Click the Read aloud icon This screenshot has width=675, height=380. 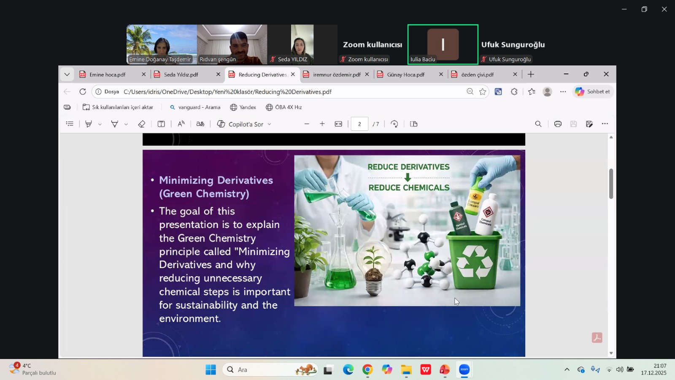pyautogui.click(x=181, y=124)
